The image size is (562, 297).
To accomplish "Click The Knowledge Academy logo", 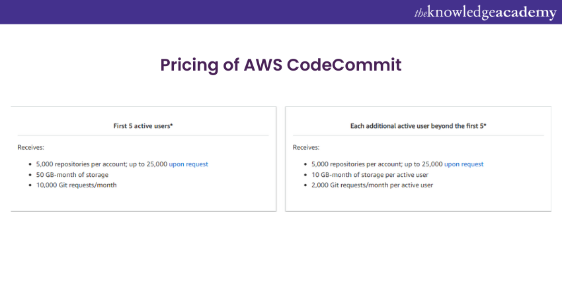I will click(485, 13).
